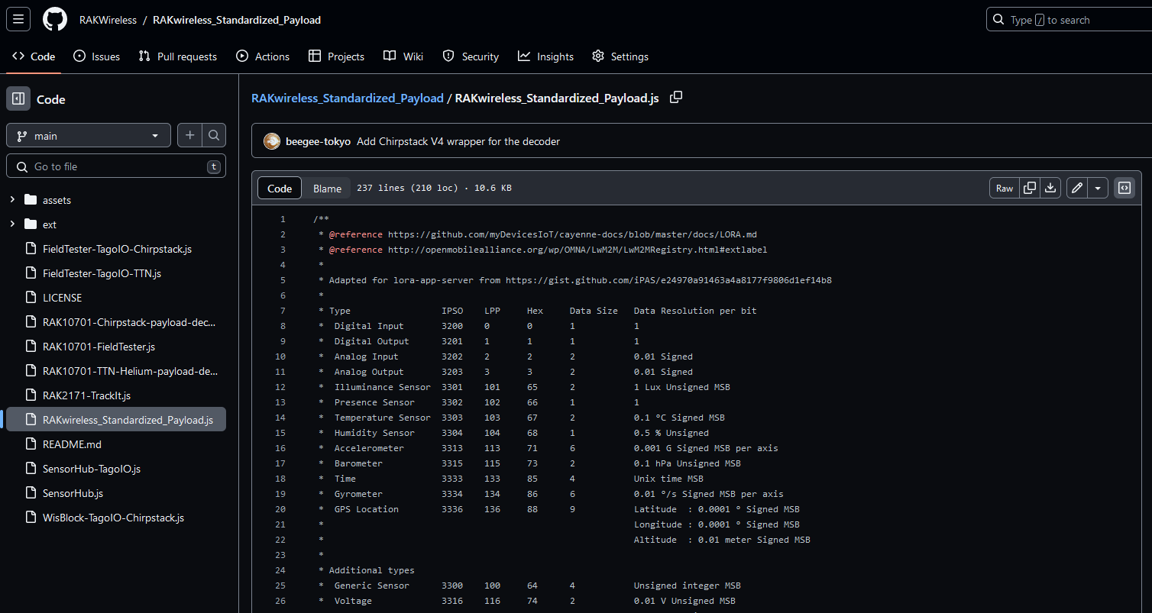This screenshot has height=613, width=1152.
Task: Click the Raw button
Action: 1005,188
